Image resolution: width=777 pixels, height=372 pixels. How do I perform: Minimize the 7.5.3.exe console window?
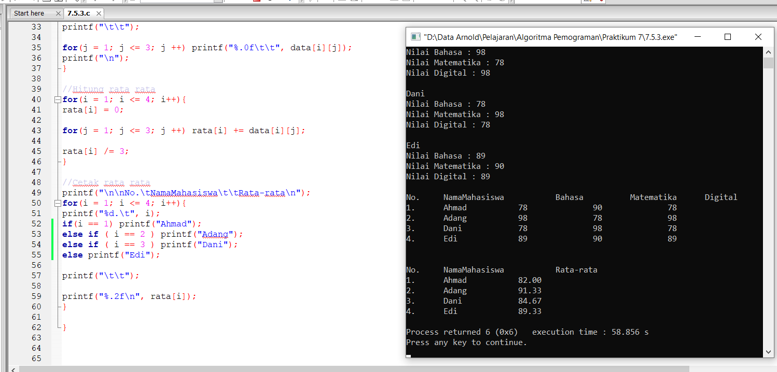click(x=697, y=37)
